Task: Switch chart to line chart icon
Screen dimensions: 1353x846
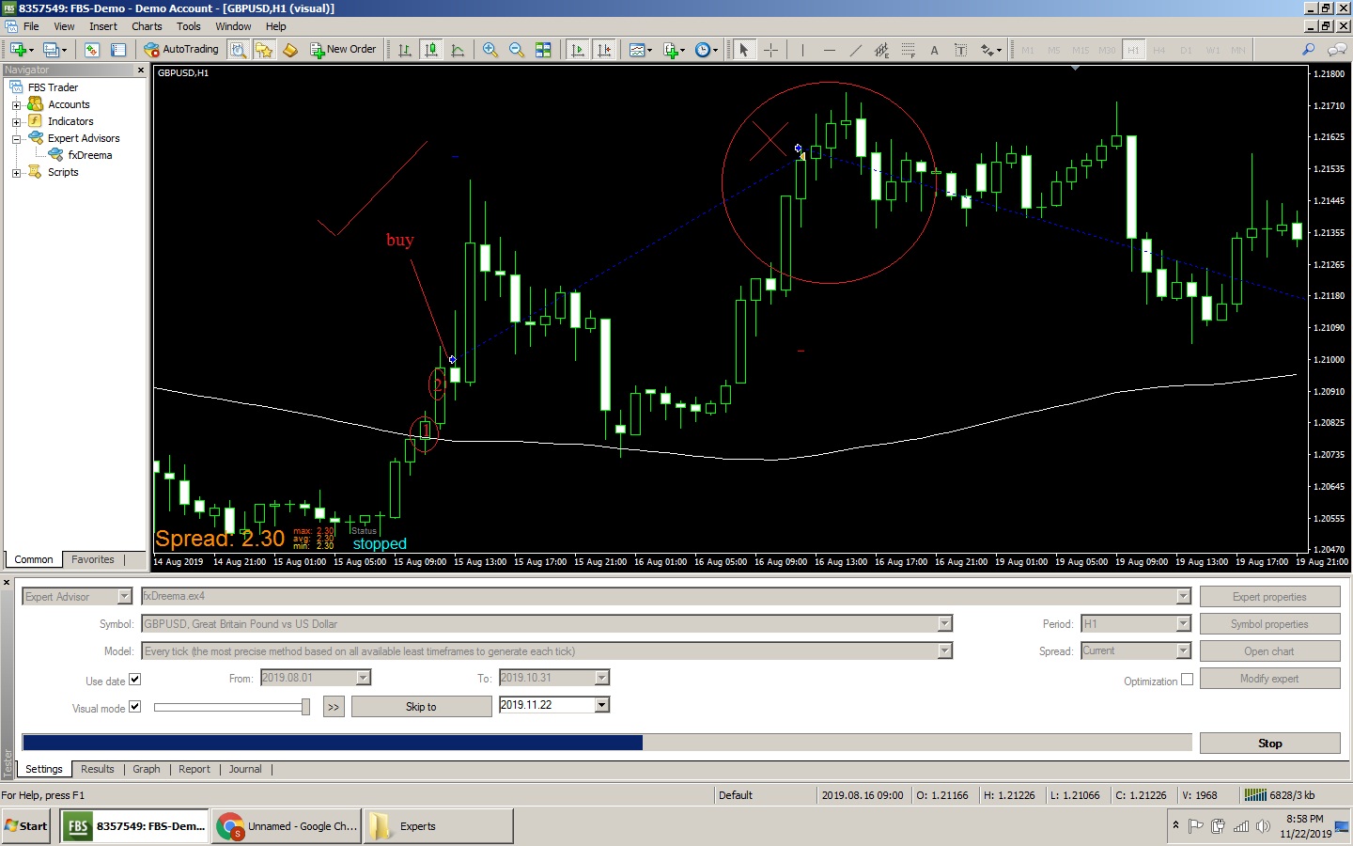Action: (x=458, y=50)
